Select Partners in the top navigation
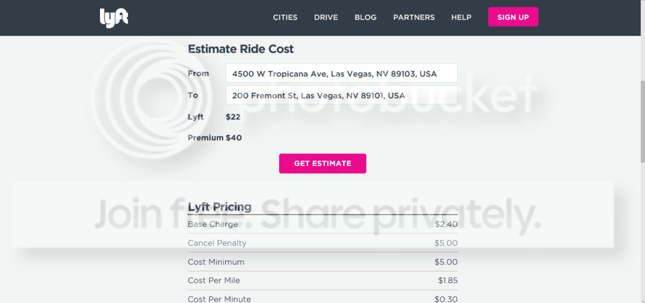 coord(414,18)
